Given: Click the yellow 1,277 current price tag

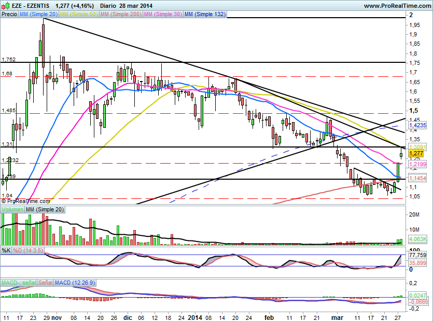Looking at the screenshot, I should 416,154.
